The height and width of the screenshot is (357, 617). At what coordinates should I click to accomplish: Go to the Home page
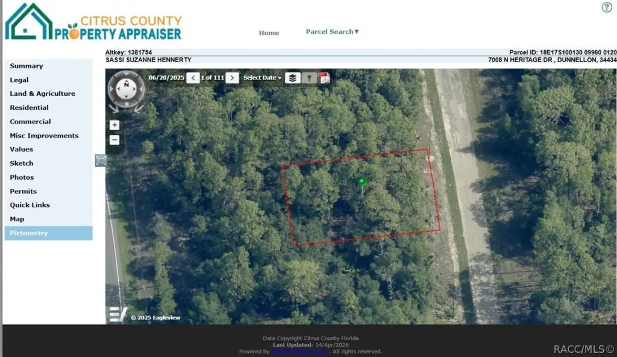pos(269,33)
